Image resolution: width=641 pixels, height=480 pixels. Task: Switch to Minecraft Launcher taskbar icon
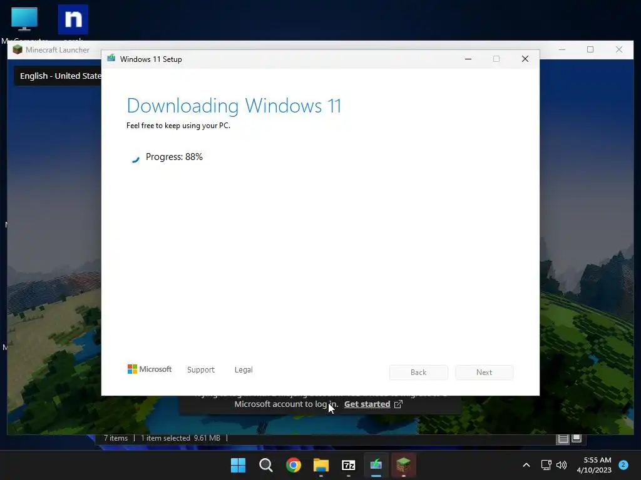click(404, 465)
